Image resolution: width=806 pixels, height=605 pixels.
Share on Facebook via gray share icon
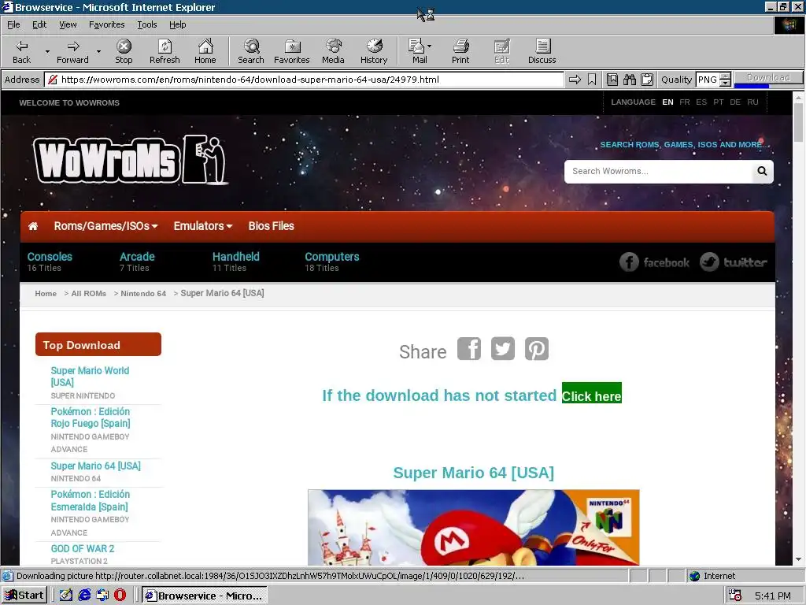pyautogui.click(x=469, y=349)
